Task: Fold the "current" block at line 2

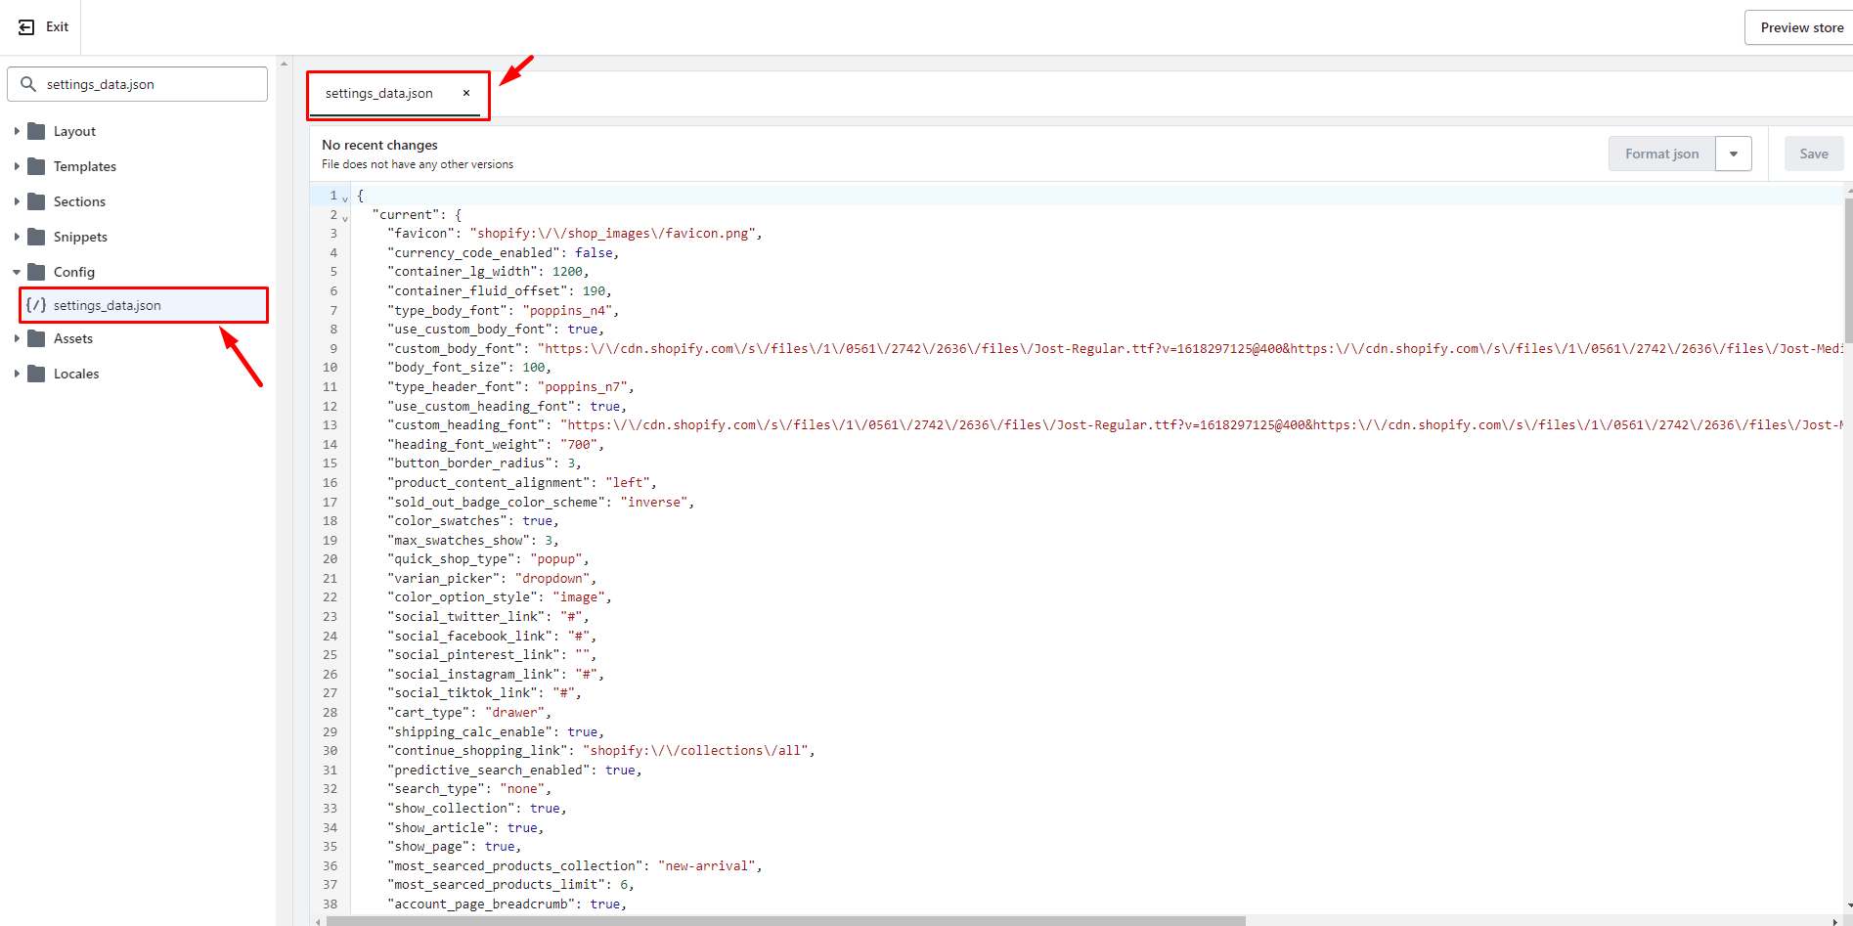Action: pyautogui.click(x=345, y=218)
